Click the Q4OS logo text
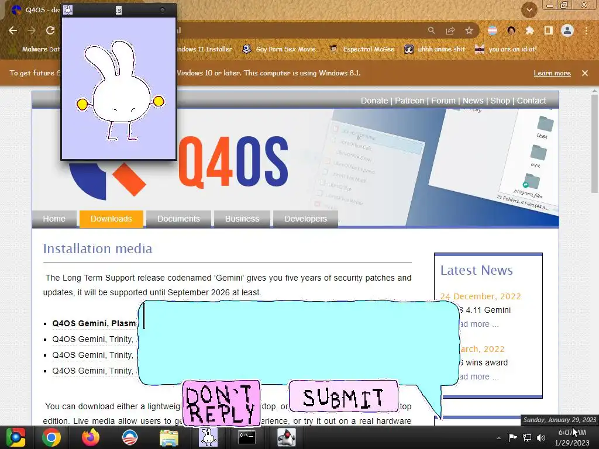Screen dimensions: 599x449 tap(233, 163)
